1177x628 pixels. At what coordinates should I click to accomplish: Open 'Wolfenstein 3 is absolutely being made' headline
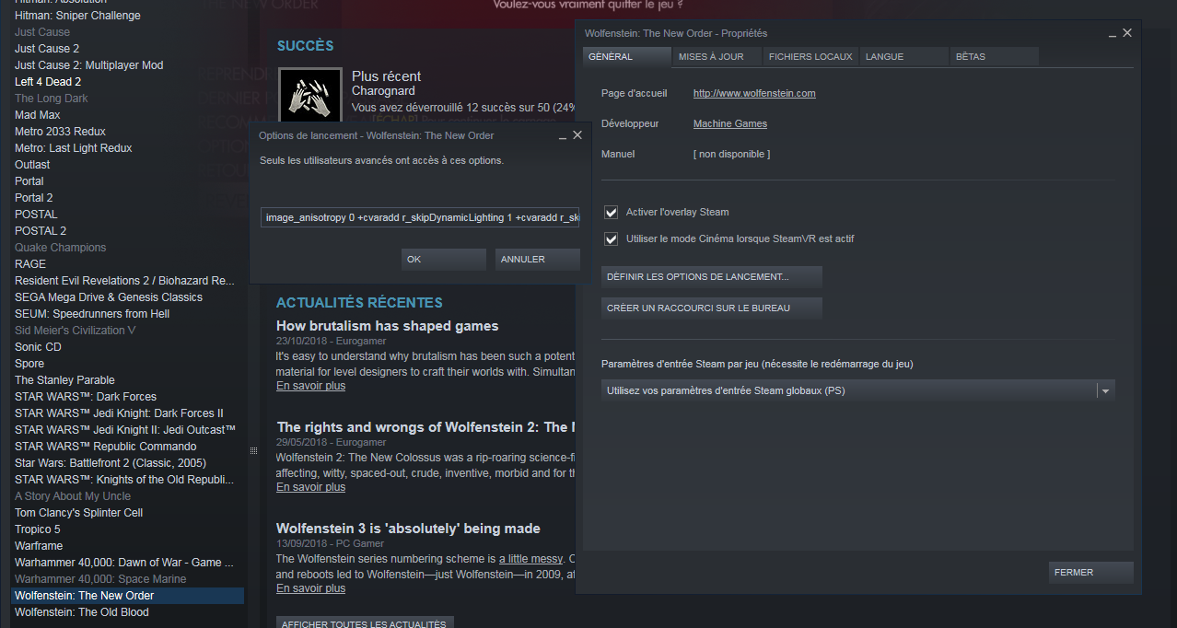pyautogui.click(x=408, y=529)
